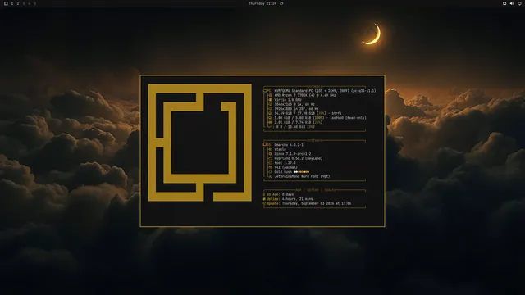The width and height of the screenshot is (525, 295).
Task: Switch to workspace 2
Action: coord(18,3)
